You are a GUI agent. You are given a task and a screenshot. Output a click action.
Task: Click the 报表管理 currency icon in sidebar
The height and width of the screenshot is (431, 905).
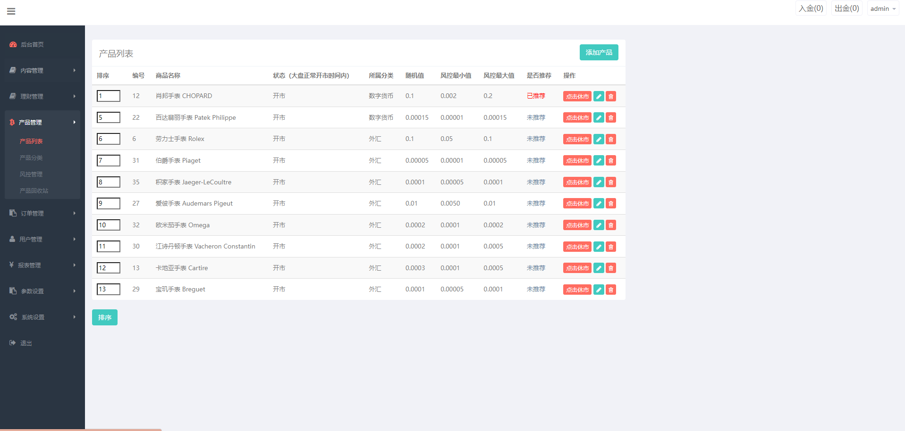(12, 265)
